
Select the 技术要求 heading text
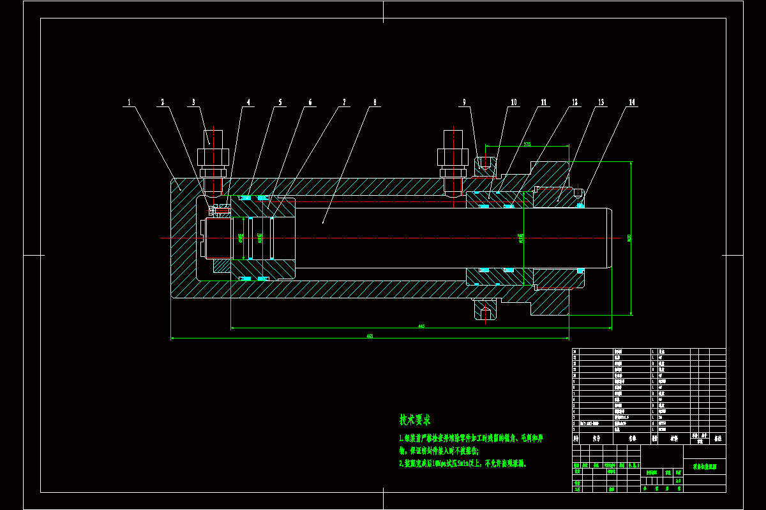(x=415, y=420)
